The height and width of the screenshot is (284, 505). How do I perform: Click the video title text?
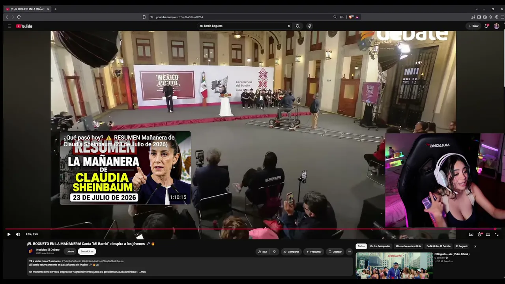coord(91,244)
